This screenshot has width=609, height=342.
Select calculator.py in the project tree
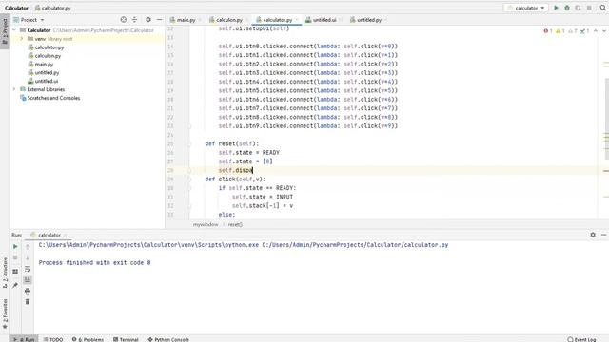click(x=49, y=47)
